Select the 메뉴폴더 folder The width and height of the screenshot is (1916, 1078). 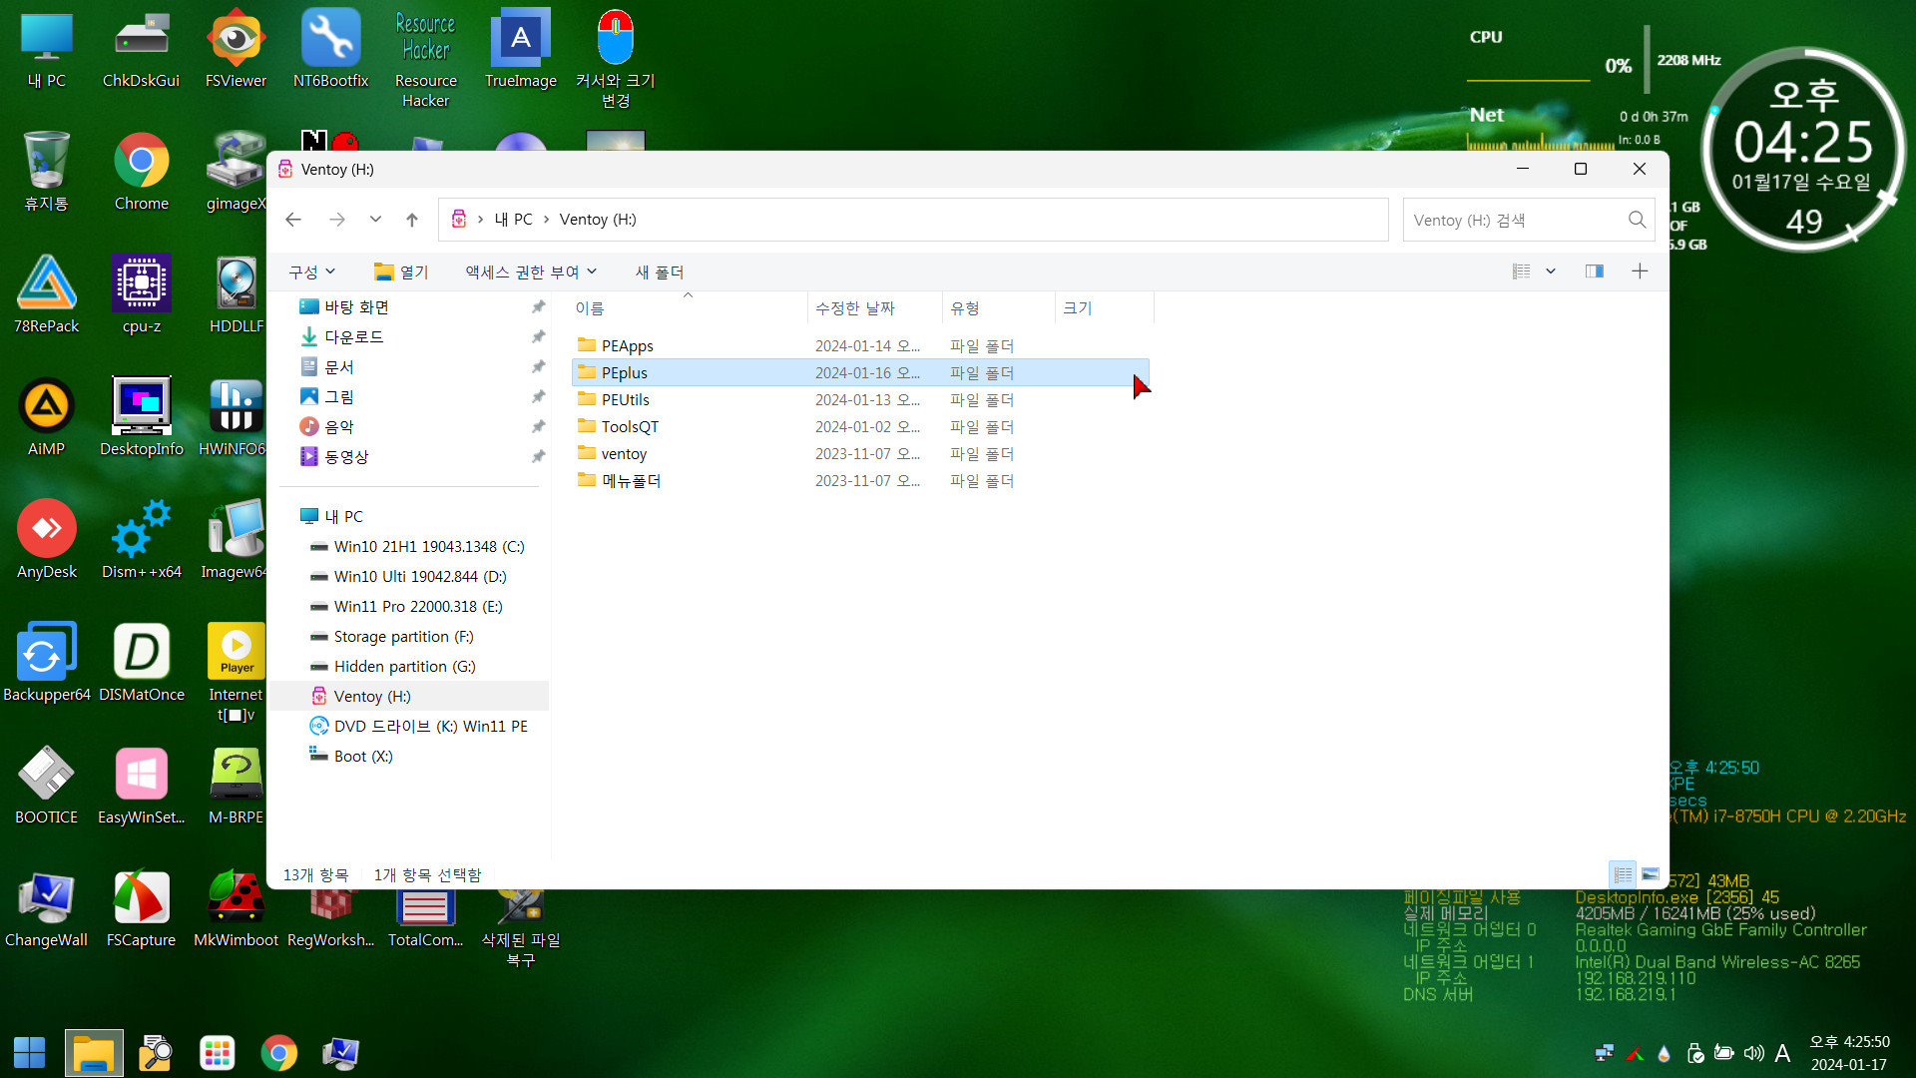860,480
